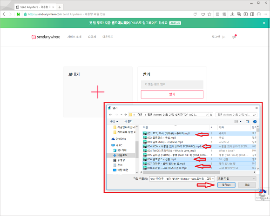
Task: Open 다운로드 menu link
Action: click(x=108, y=37)
